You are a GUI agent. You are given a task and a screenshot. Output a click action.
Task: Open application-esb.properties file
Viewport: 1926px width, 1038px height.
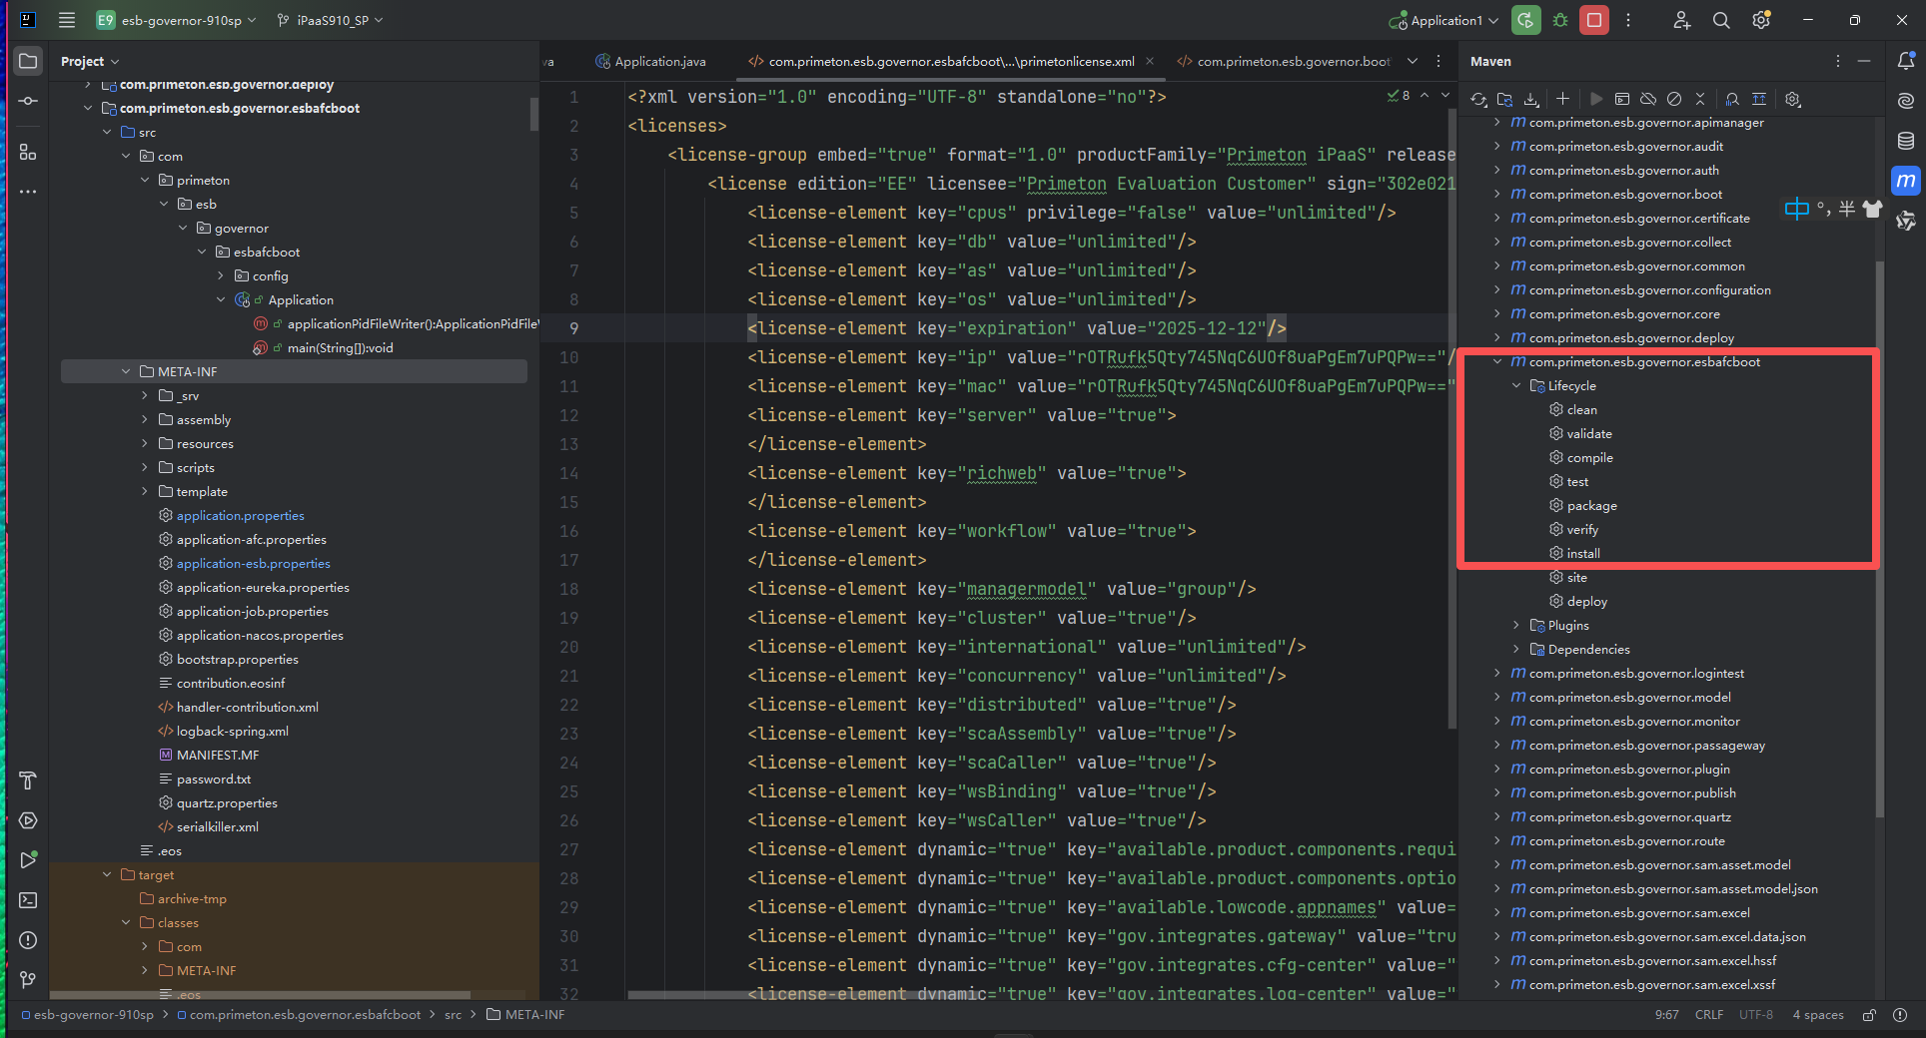253,564
